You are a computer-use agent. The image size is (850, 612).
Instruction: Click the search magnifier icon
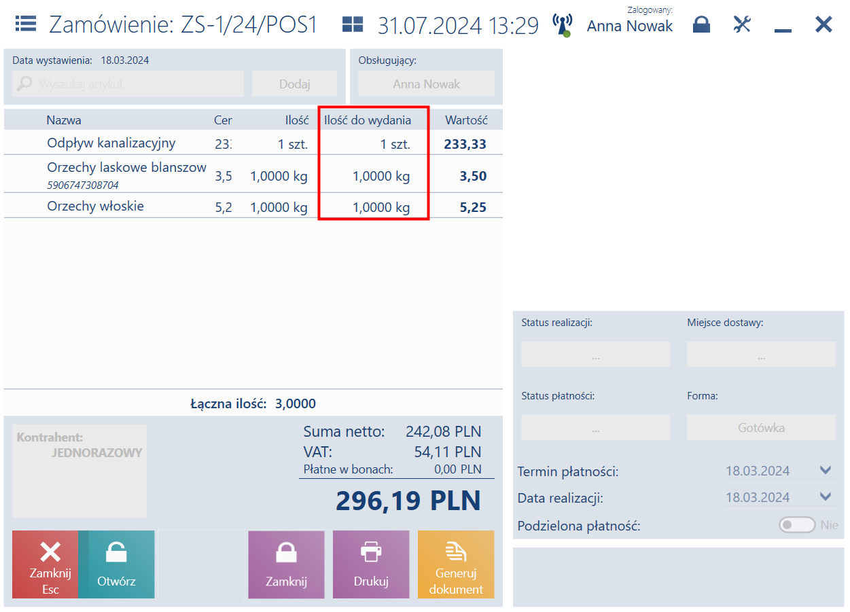pyautogui.click(x=24, y=84)
